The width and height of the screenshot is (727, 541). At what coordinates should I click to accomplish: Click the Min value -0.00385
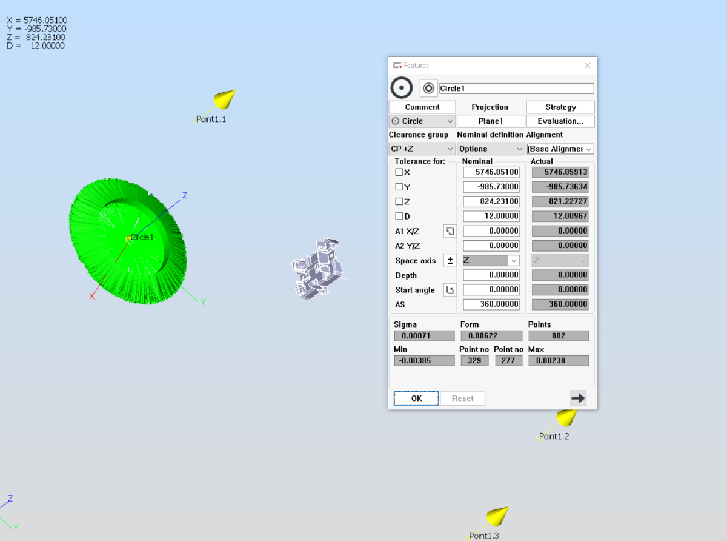coord(424,361)
